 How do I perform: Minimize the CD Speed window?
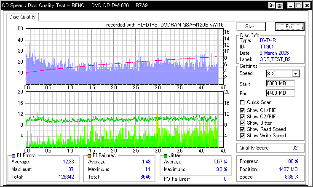coord(291,5)
